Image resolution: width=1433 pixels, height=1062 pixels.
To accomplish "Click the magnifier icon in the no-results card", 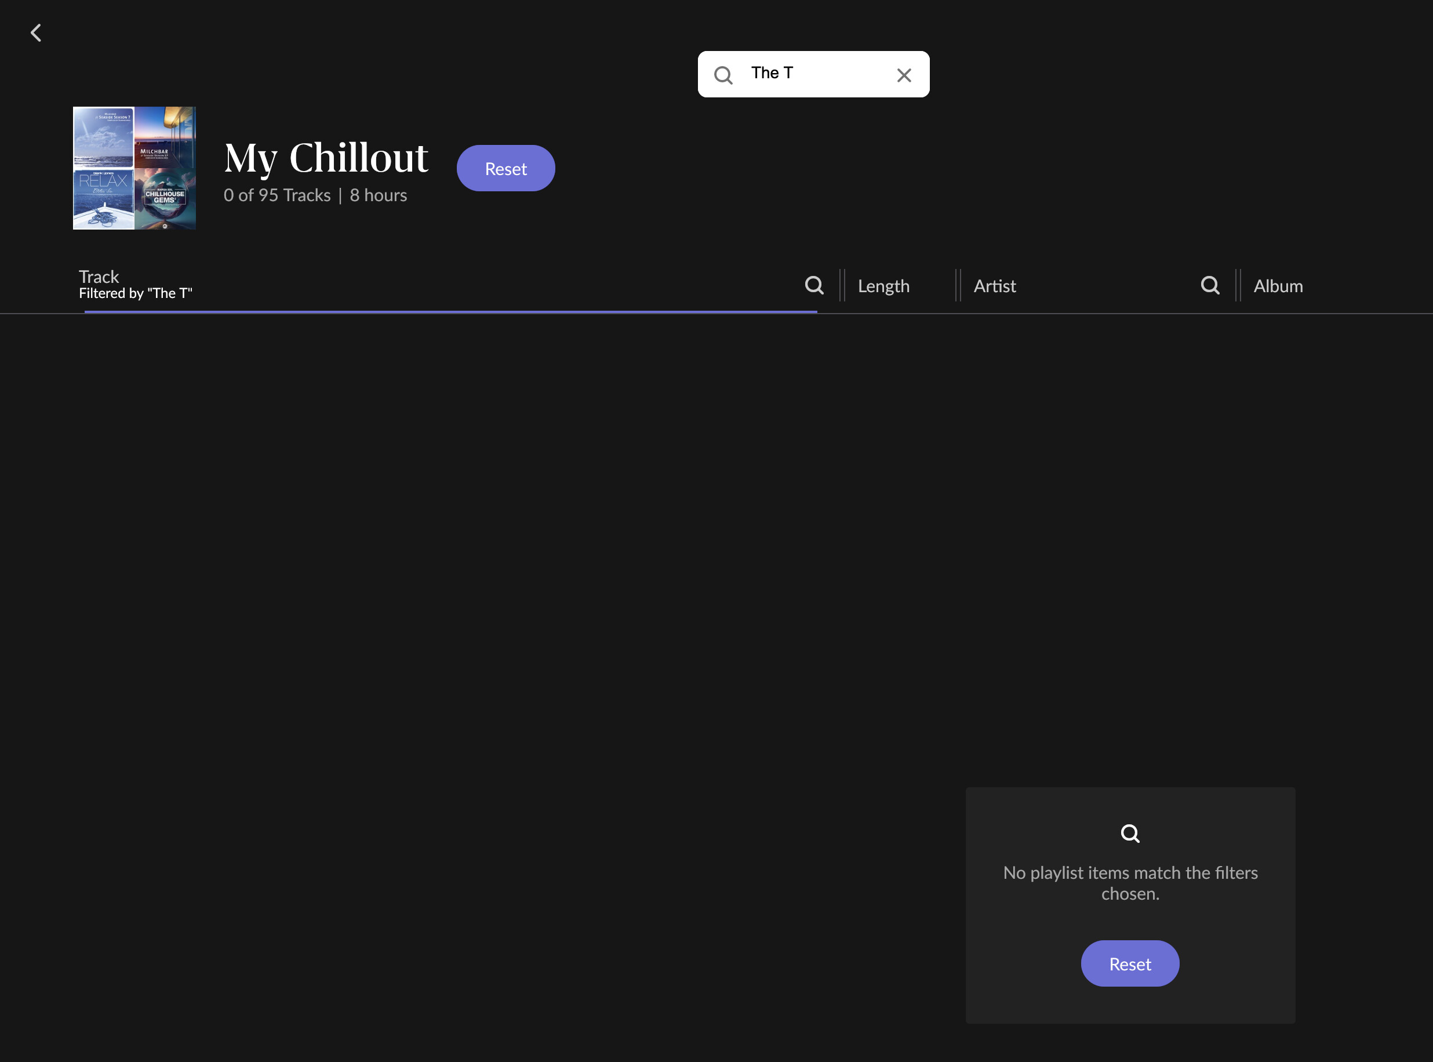I will click(1130, 834).
